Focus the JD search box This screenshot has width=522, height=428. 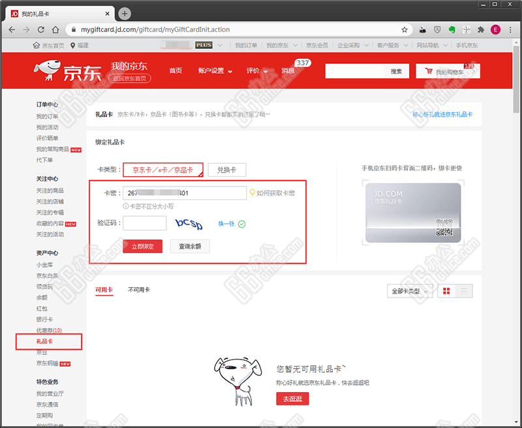[x=354, y=71]
